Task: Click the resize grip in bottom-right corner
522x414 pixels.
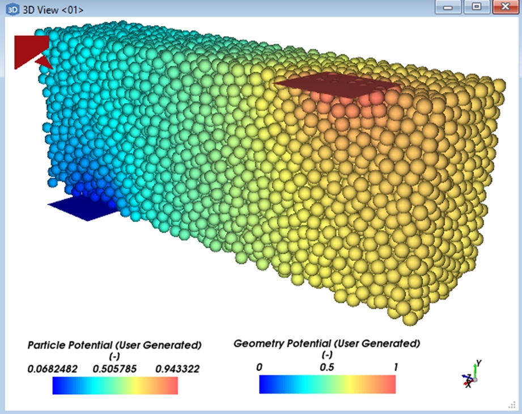Action: tap(512, 404)
